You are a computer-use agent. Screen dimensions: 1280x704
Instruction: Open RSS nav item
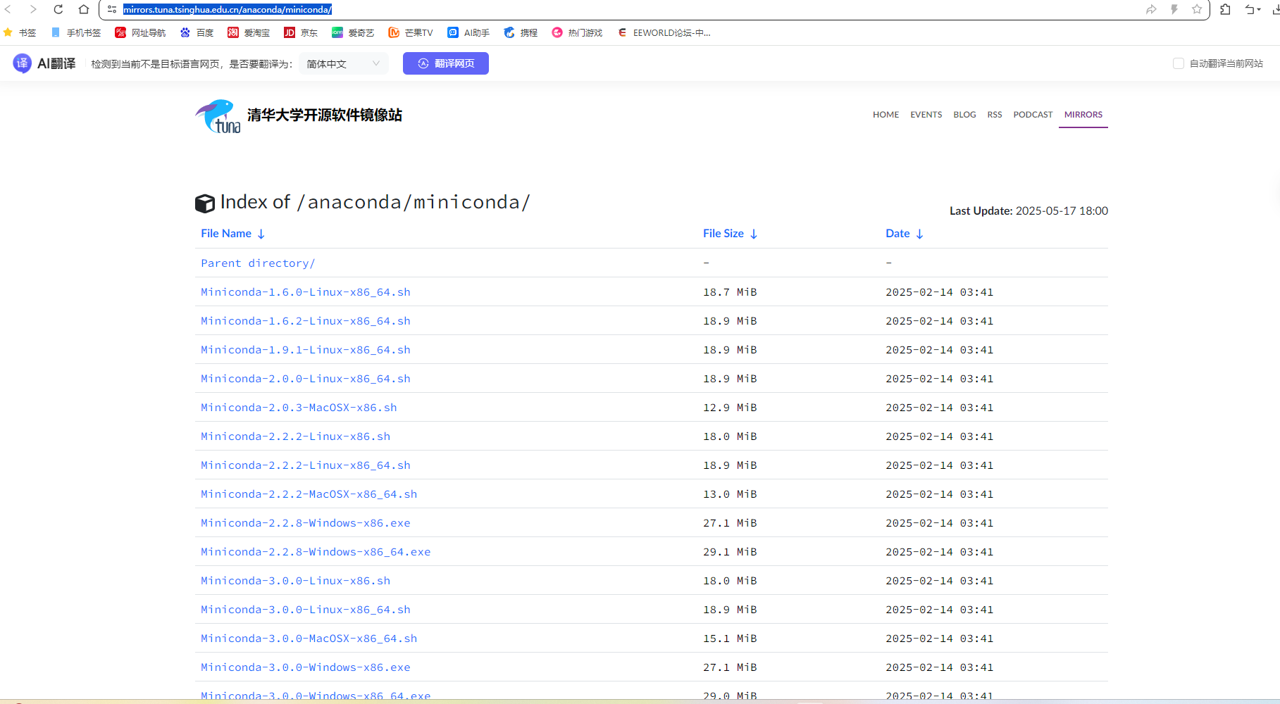(995, 115)
